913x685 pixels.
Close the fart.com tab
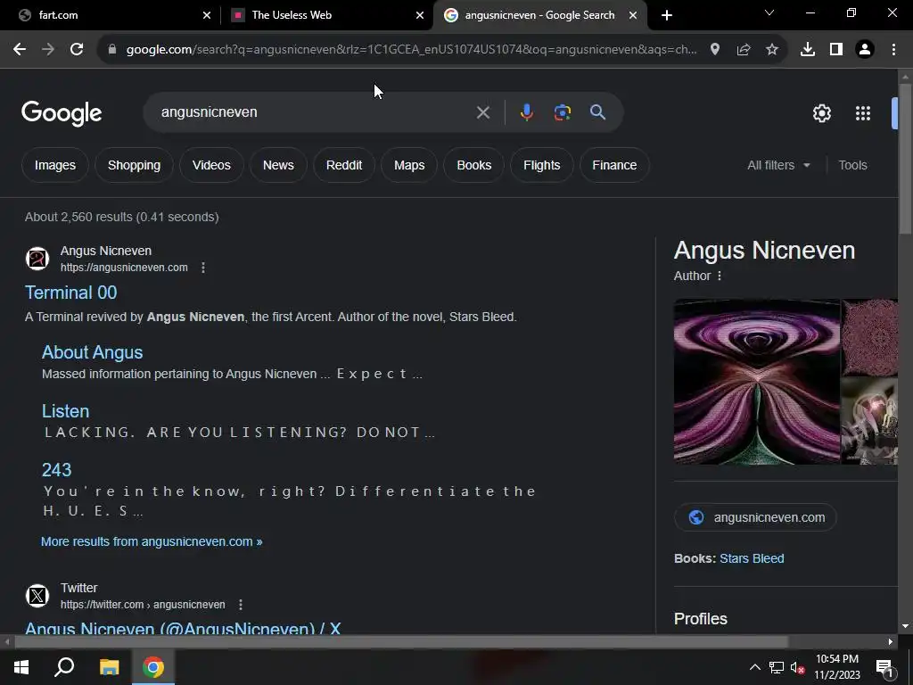click(x=207, y=15)
